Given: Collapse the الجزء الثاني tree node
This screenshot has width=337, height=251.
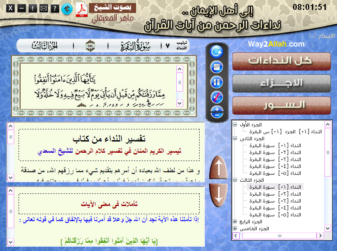Looking at the screenshot, I should (x=235, y=138).
